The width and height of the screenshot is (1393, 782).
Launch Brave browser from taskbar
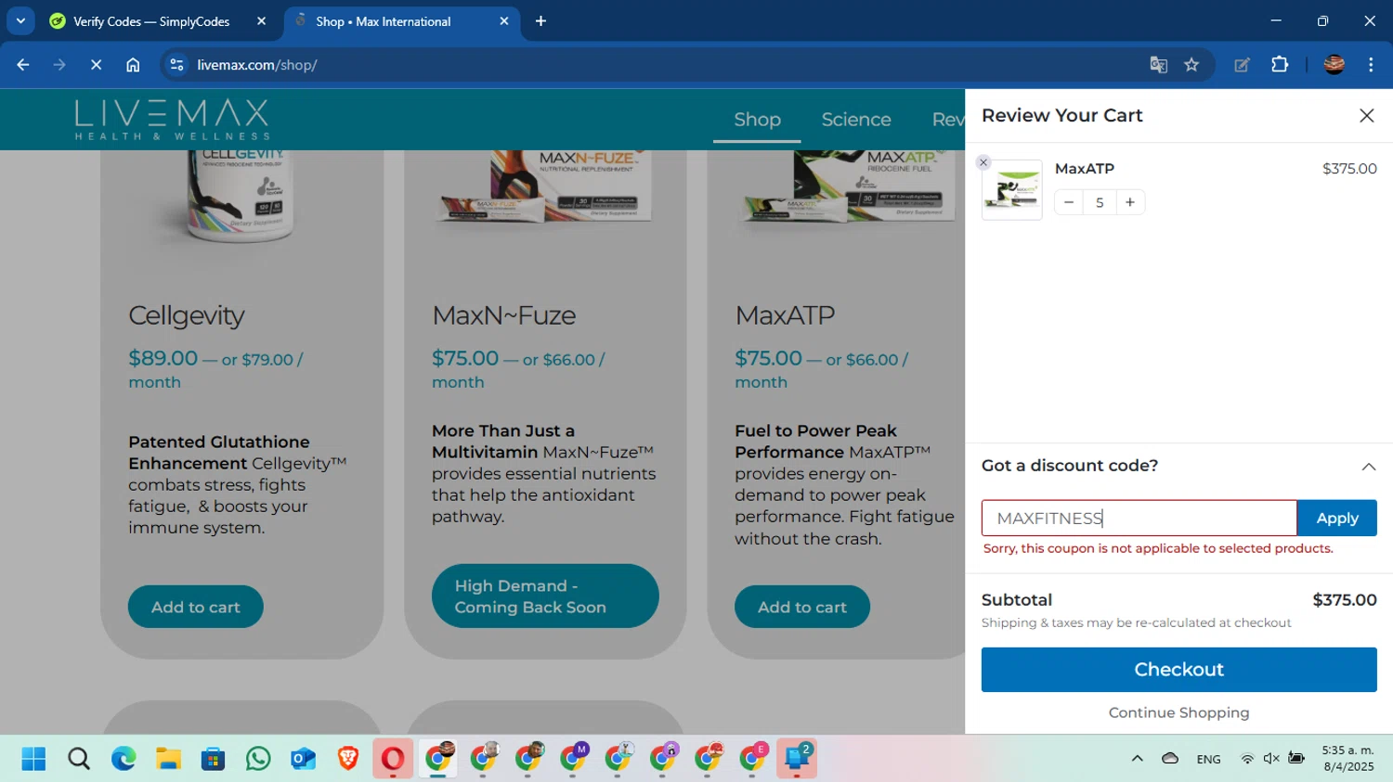pos(348,759)
